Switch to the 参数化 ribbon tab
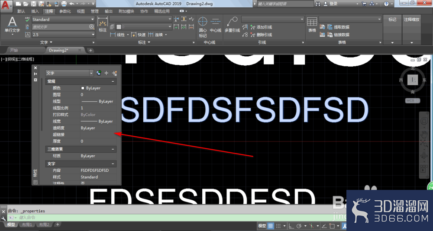 [x=65, y=11]
